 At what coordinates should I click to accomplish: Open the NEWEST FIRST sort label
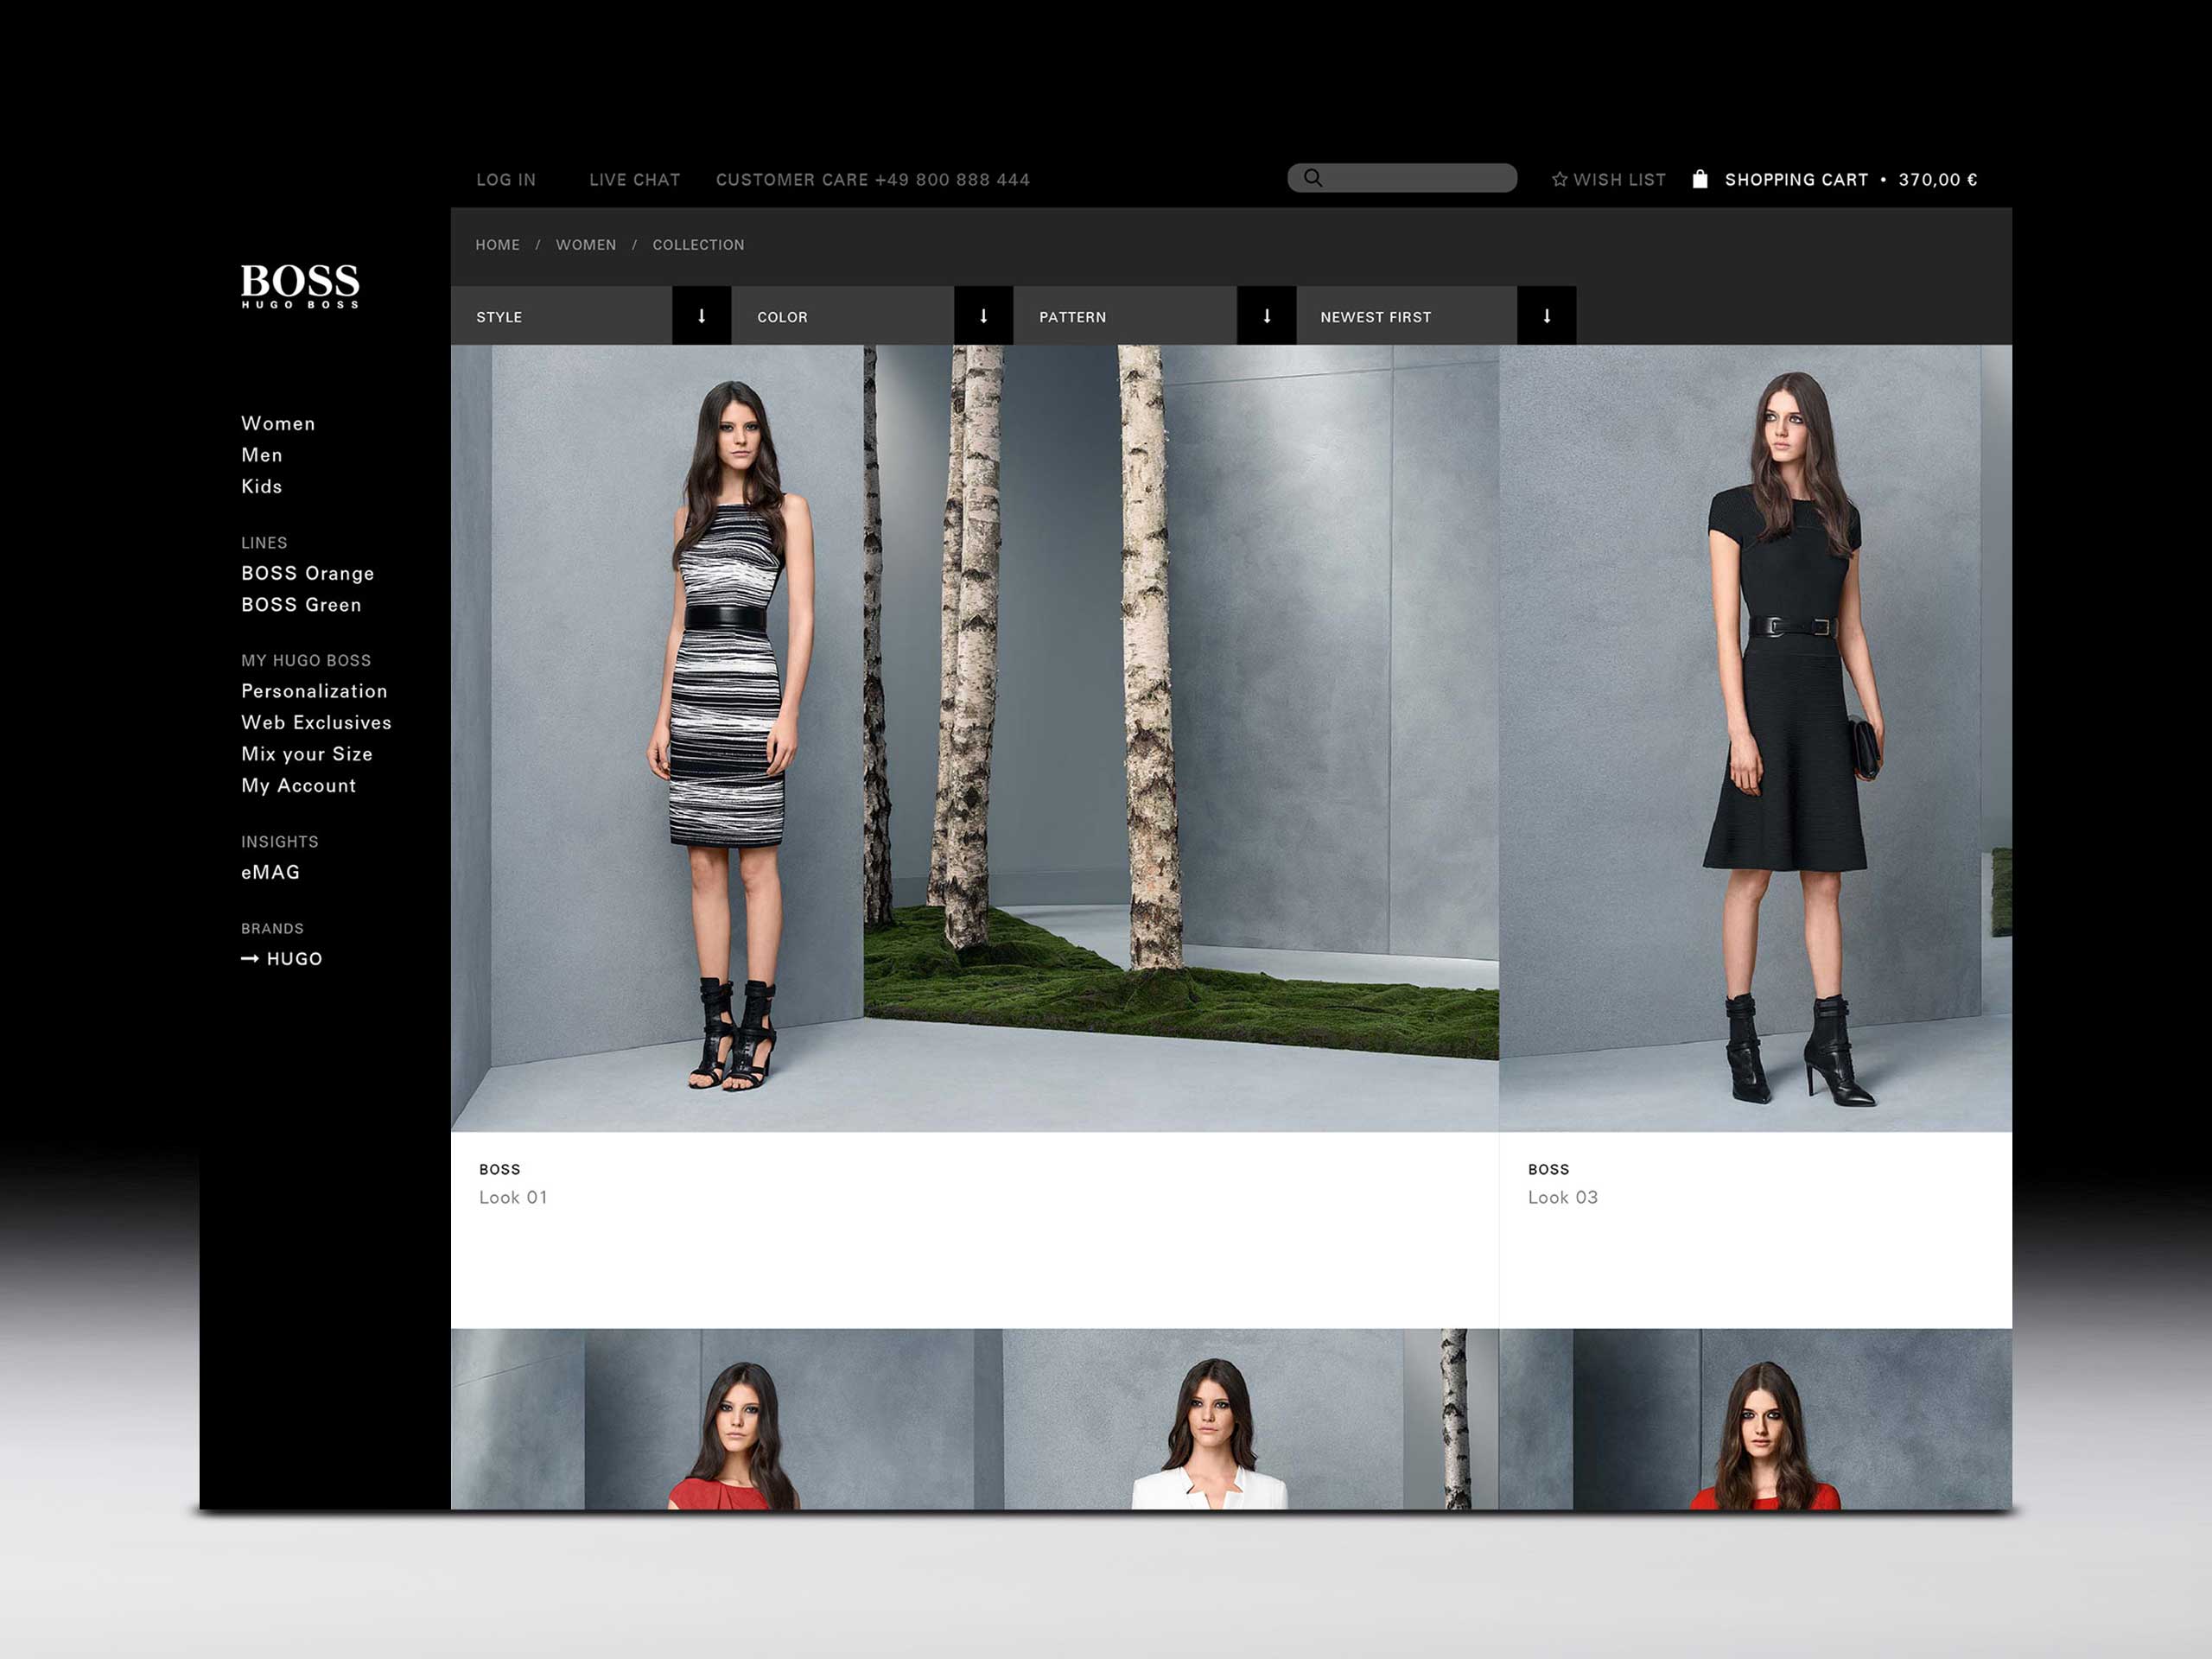coord(1375,317)
